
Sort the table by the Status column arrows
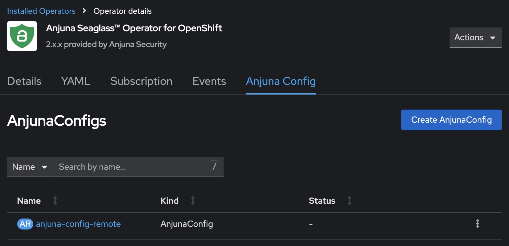(349, 201)
